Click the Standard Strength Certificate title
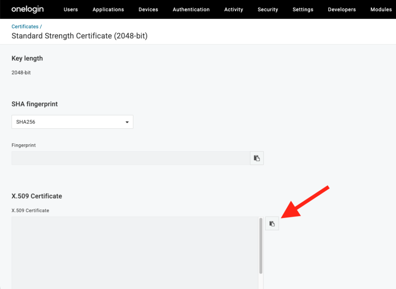This screenshot has height=289, width=396. click(x=79, y=36)
